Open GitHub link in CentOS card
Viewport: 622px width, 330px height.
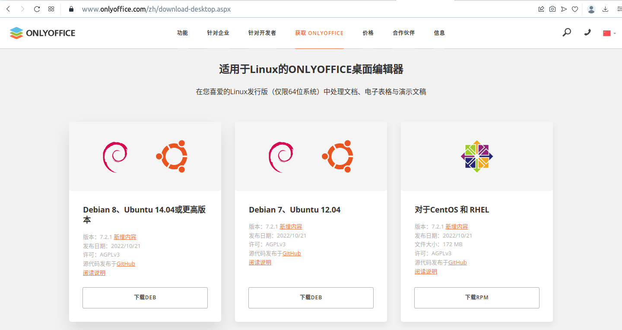(x=457, y=262)
